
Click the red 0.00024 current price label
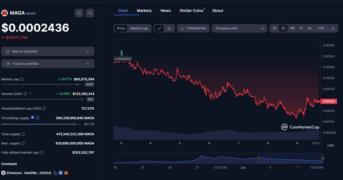[329, 101]
